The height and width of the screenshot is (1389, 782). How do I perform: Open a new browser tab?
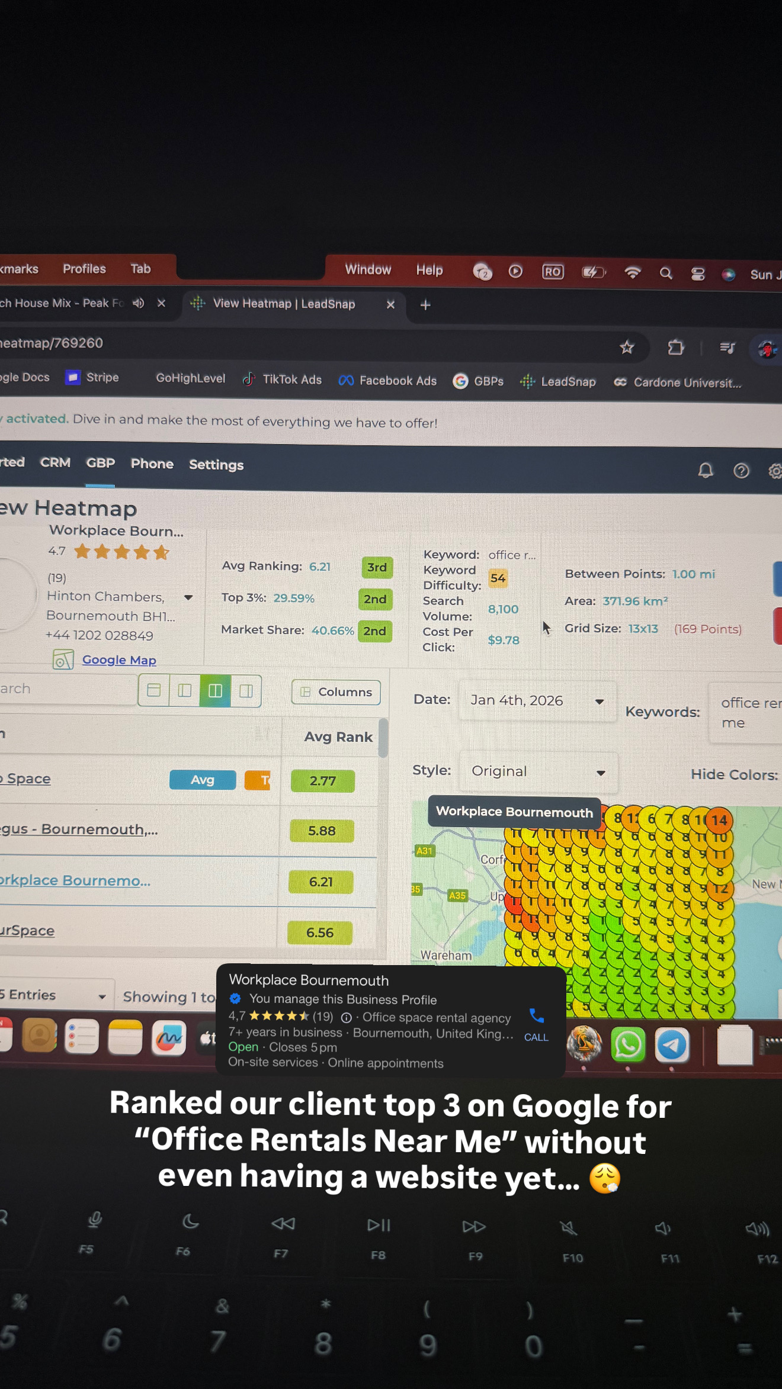425,305
